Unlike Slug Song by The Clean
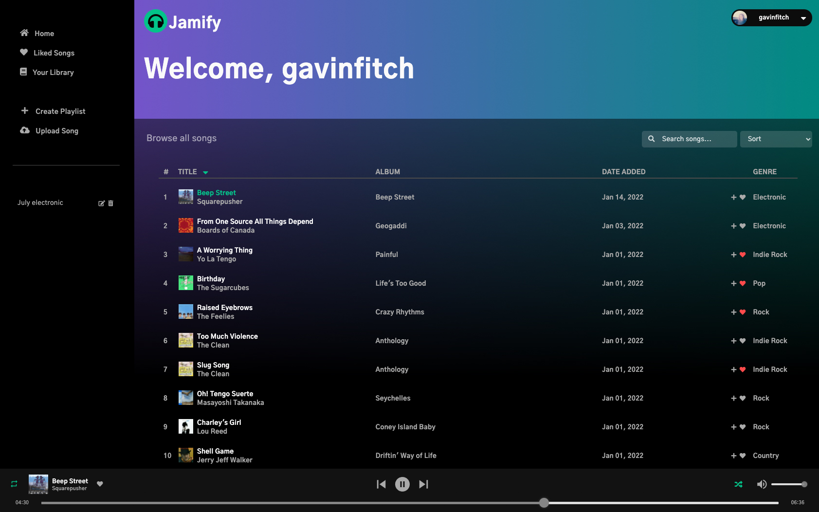This screenshot has width=819, height=512. [x=743, y=369]
